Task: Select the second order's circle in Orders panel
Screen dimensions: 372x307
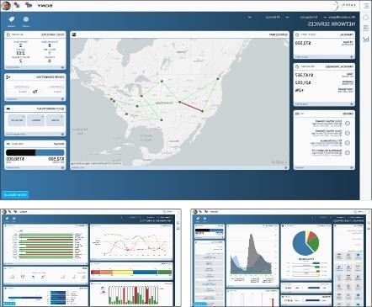Action: click(x=348, y=133)
